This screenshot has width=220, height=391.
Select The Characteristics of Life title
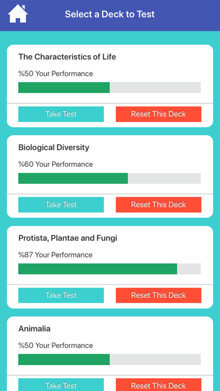tap(67, 57)
